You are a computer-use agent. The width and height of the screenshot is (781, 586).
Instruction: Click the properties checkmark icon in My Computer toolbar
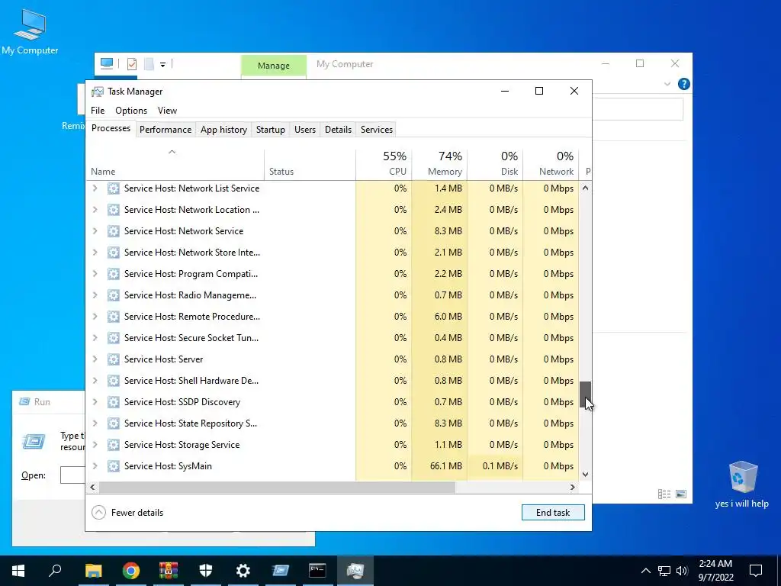coord(132,64)
